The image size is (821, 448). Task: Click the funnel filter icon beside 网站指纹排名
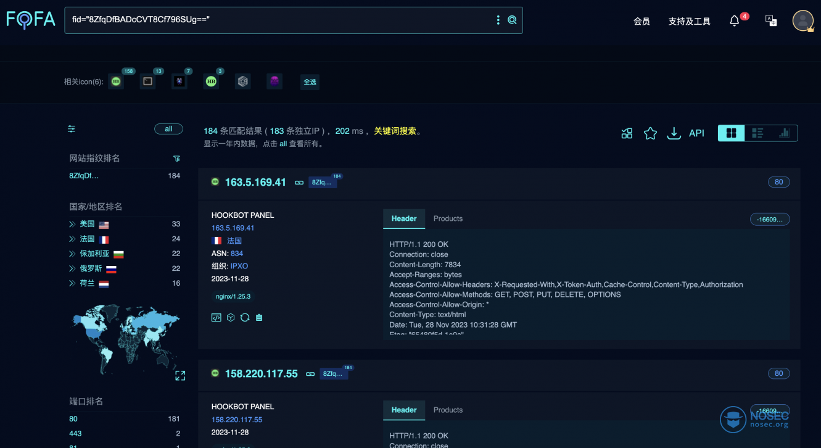click(176, 159)
